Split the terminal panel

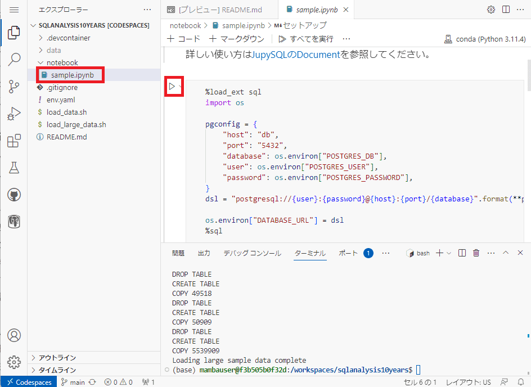pyautogui.click(x=462, y=253)
